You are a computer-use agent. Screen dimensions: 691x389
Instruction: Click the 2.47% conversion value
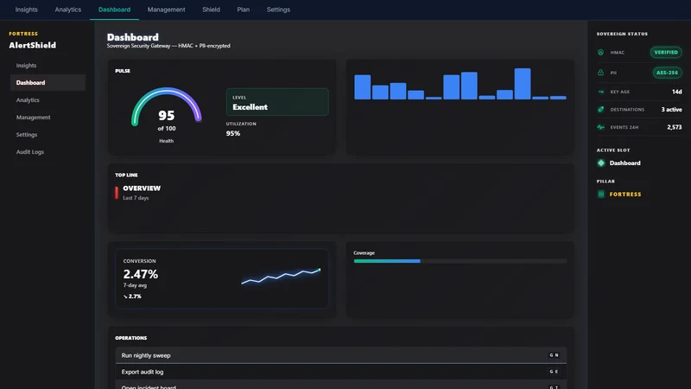click(x=141, y=274)
